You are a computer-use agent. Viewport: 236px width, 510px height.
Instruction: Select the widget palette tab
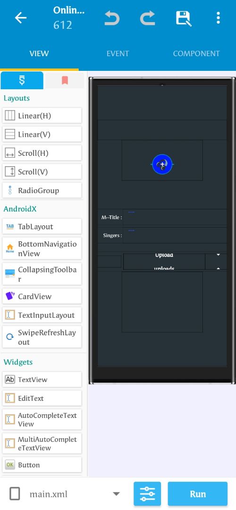tap(22, 80)
